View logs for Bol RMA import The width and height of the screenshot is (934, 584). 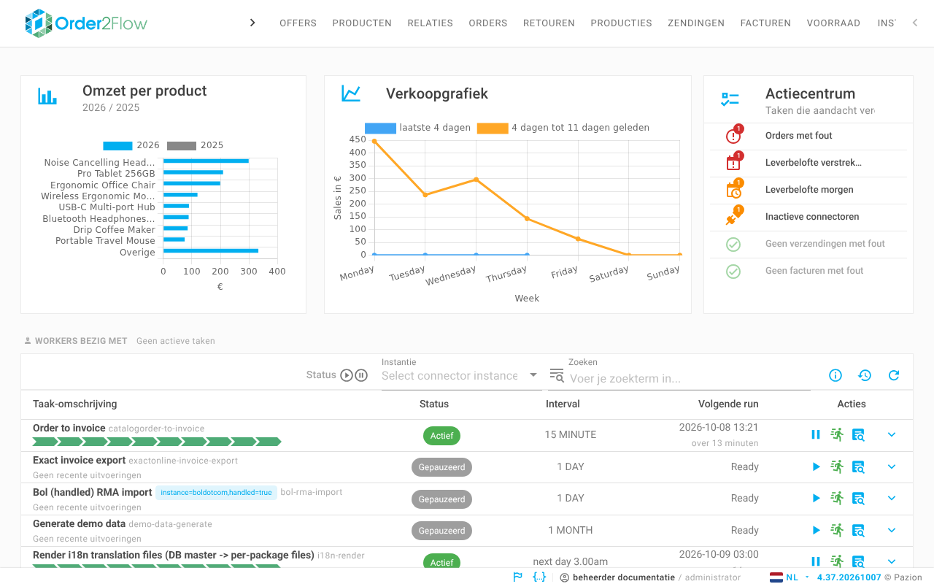click(858, 498)
